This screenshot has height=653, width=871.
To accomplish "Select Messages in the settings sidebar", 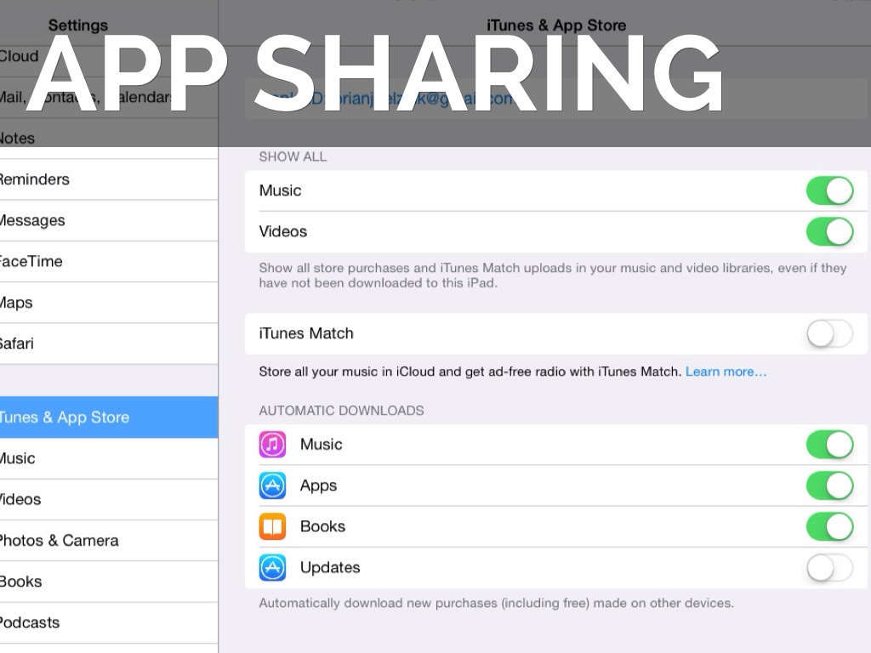I will pyautogui.click(x=51, y=220).
